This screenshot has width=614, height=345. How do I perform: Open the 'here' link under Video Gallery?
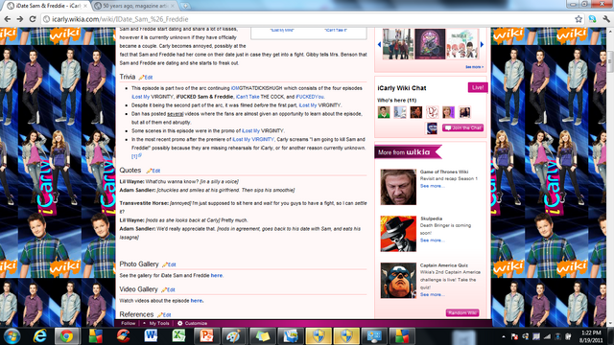pos(196,300)
